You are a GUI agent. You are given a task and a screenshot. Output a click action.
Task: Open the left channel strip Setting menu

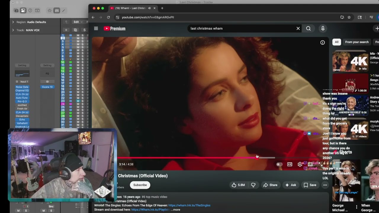22,65
